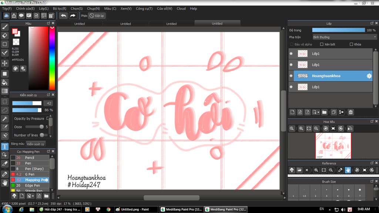The width and height of the screenshot is (379, 213).
Task: Click the Undo arrow in toolbar
Action: (63, 16)
